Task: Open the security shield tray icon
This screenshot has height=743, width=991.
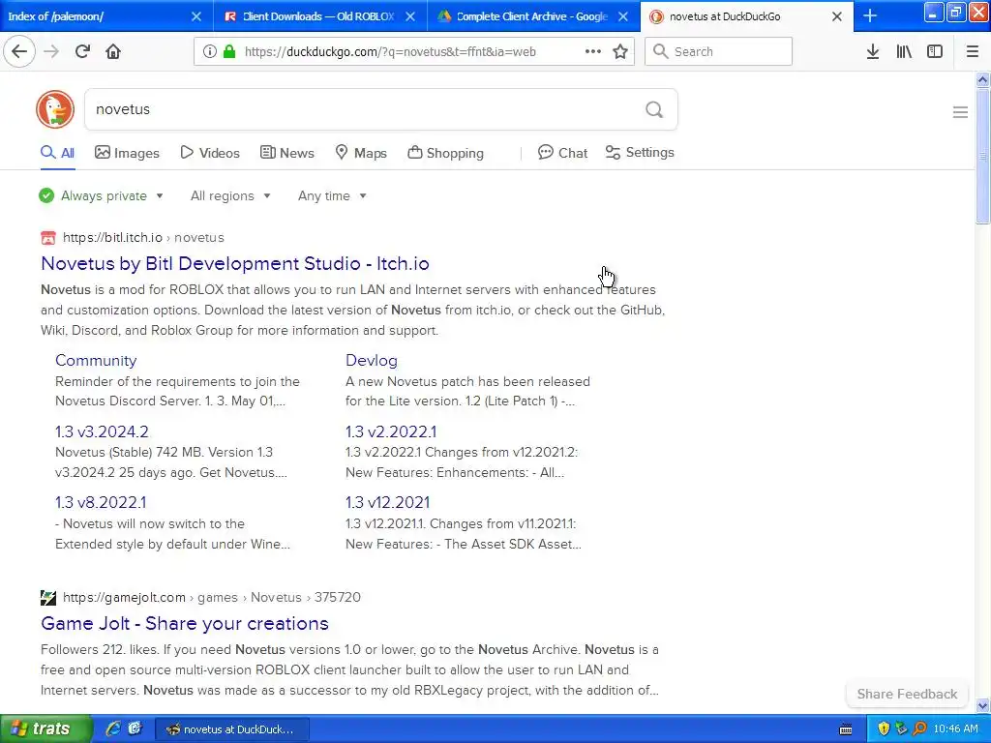Action: point(884,729)
